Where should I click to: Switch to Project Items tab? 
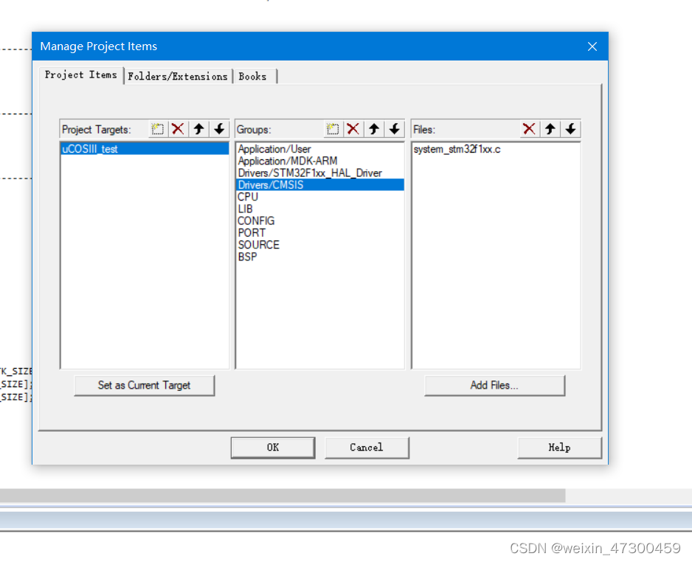(80, 75)
